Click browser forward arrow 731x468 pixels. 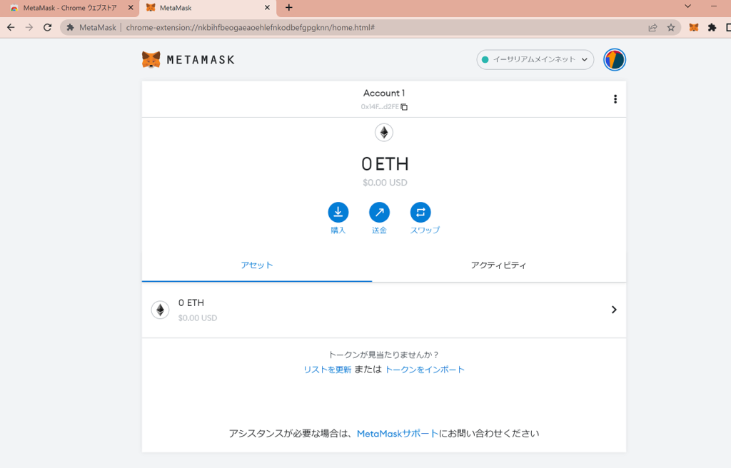click(29, 28)
